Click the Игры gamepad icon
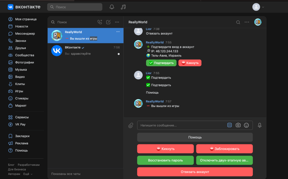This screenshot has width=288, height=179. coord(10,91)
